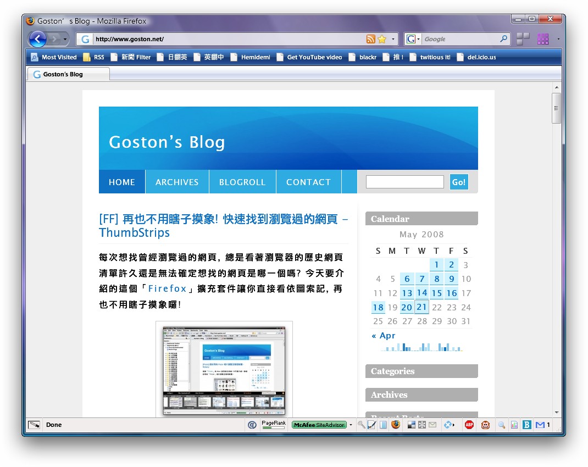Open the ThumbStrips screenshot thumbnail
This screenshot has height=467, width=588.
point(224,371)
